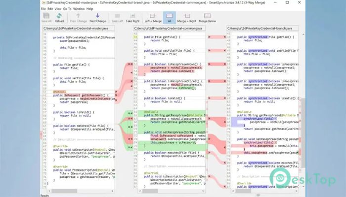Open the Help menu
This screenshot has width=346, height=197.
click(89, 9)
